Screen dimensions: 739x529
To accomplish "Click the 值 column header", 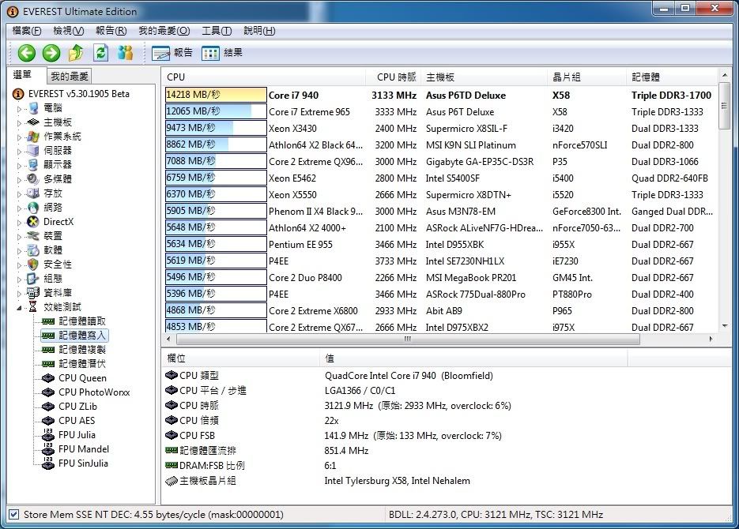I will click(473, 358).
